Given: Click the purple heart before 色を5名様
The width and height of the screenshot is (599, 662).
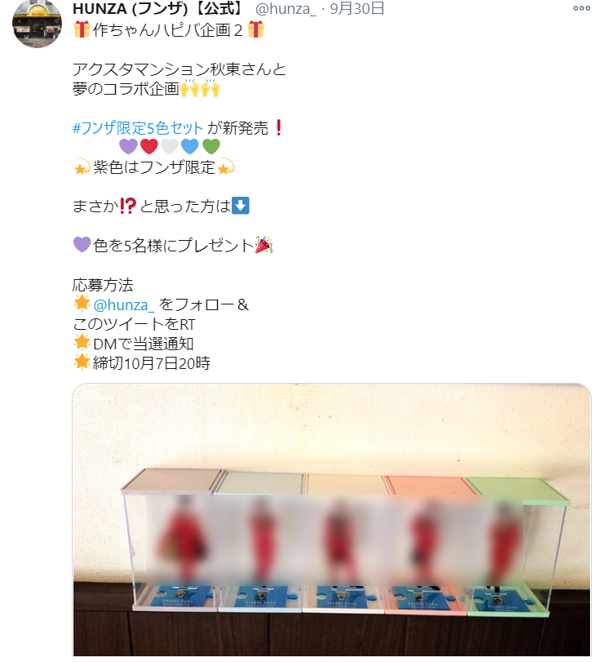Looking at the screenshot, I should tap(82, 244).
